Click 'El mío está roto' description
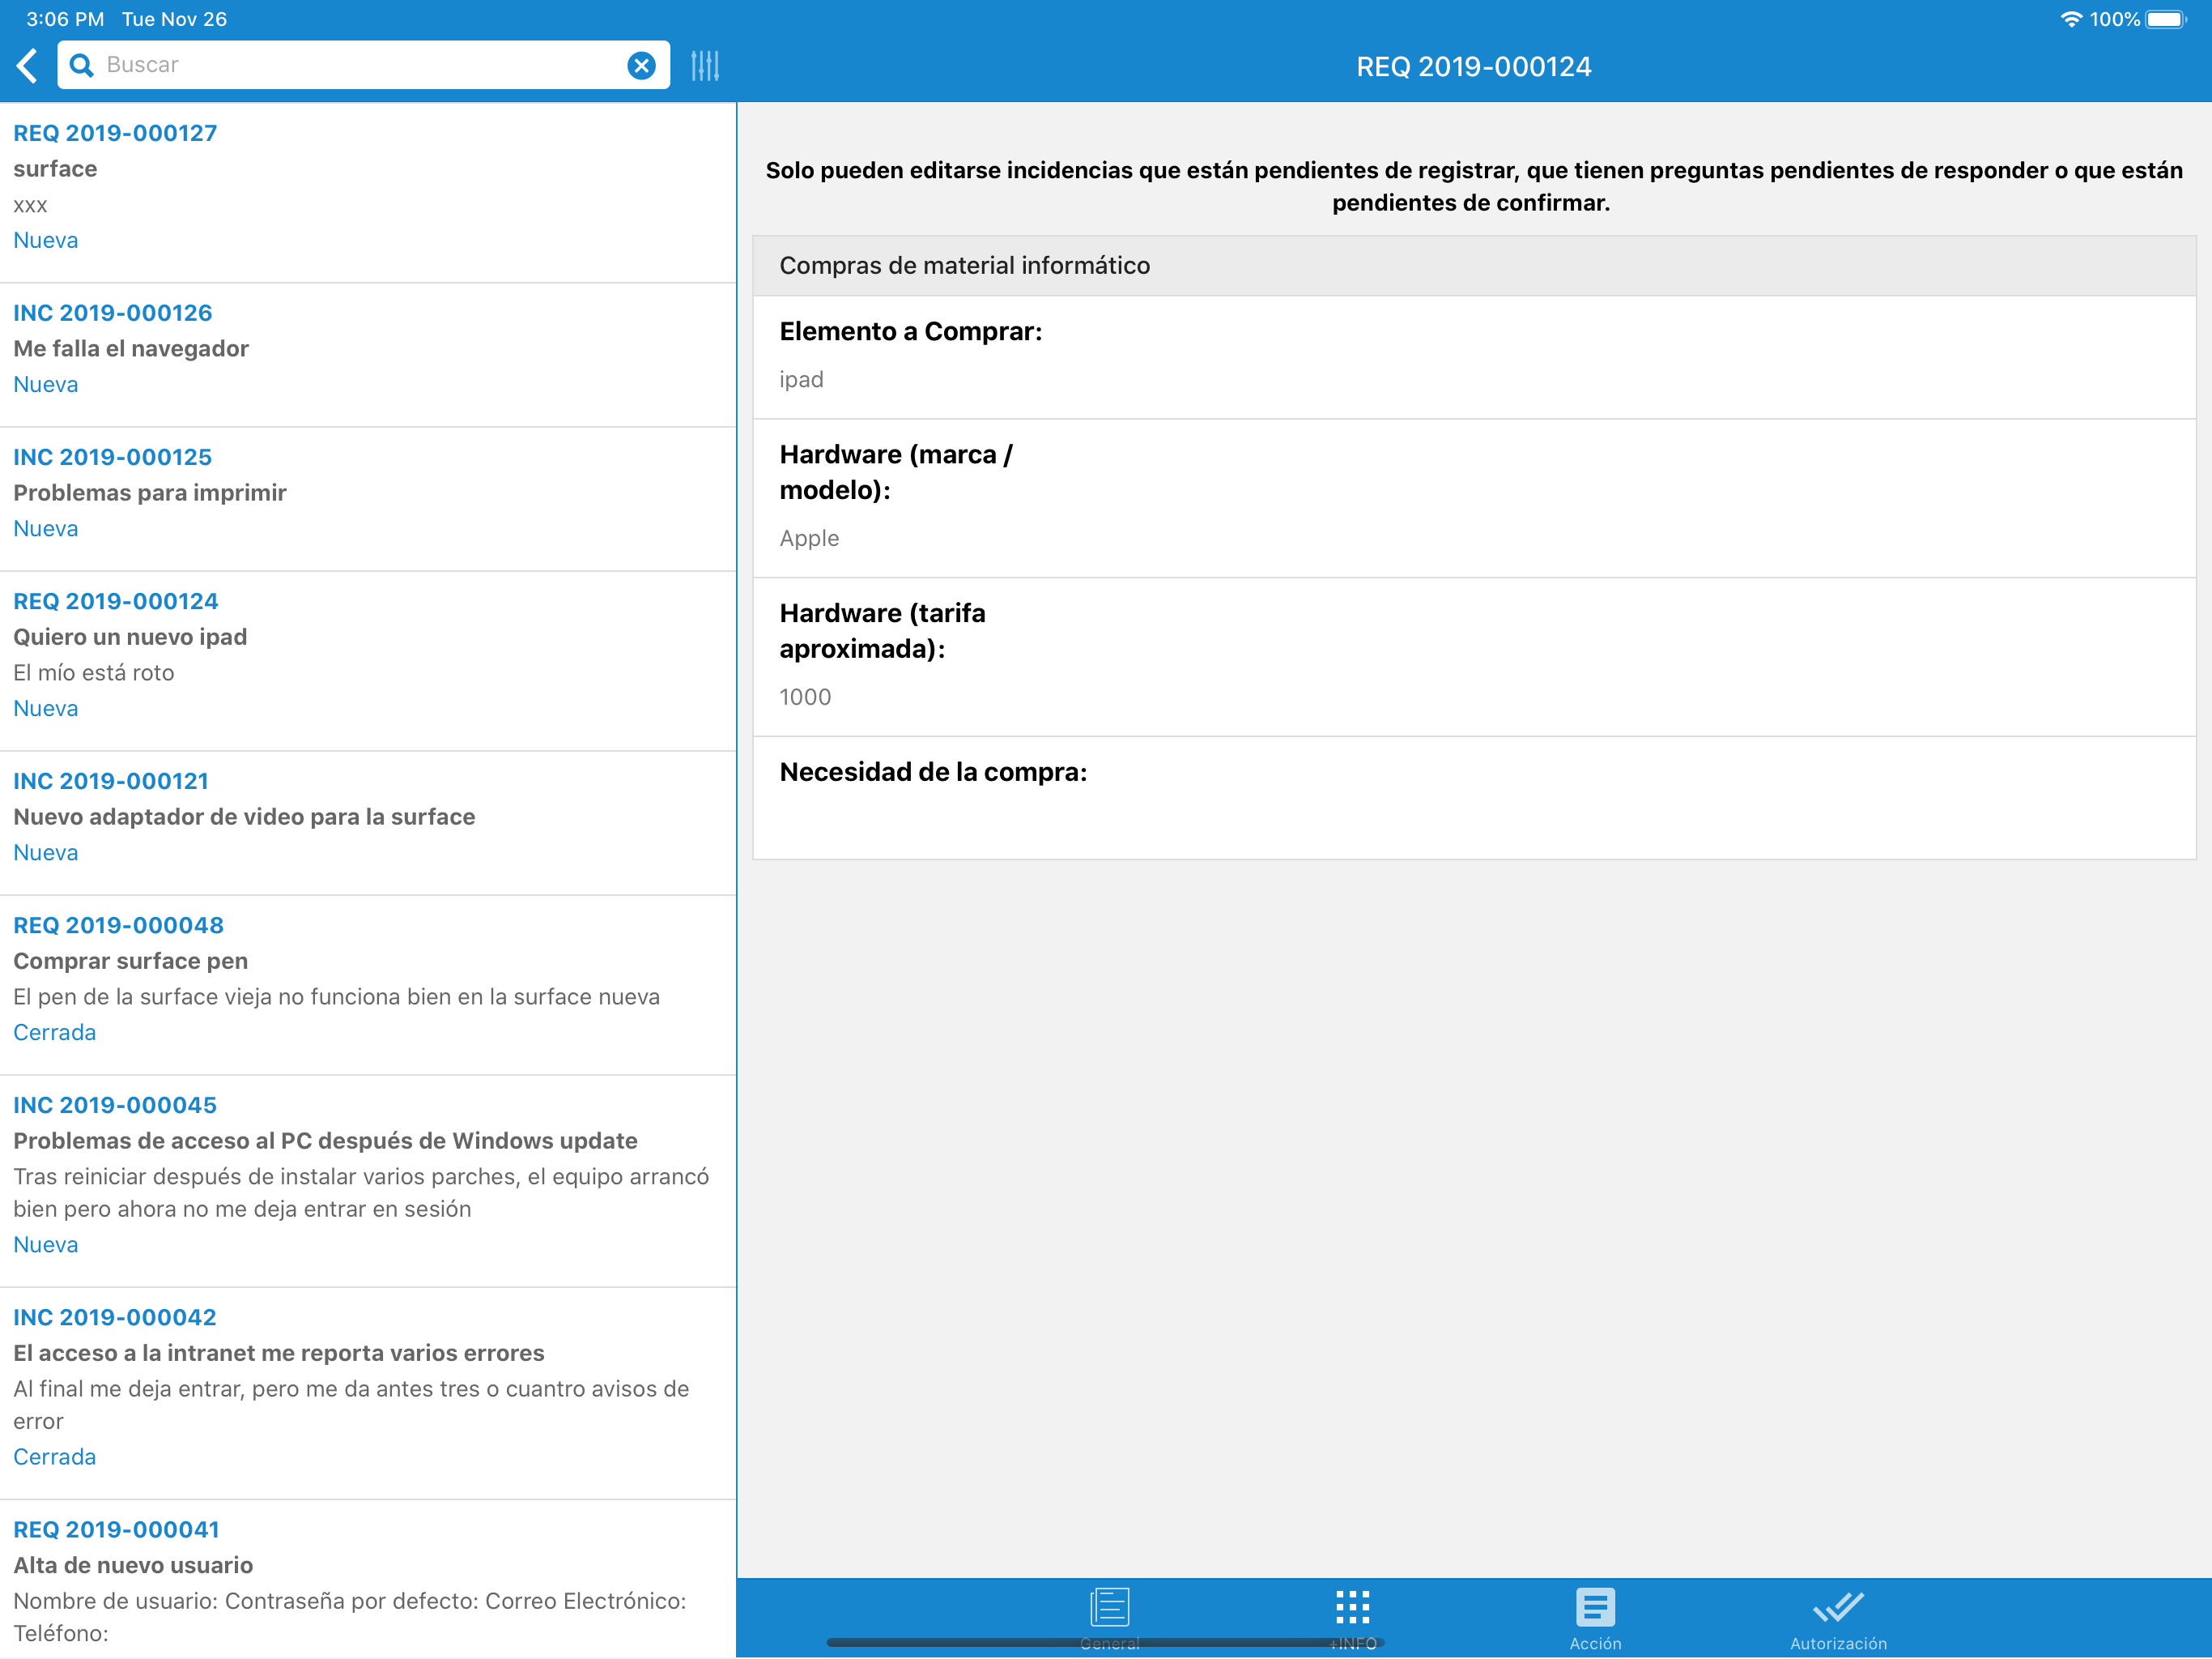Screen dimensions: 2212x1659 (x=94, y=672)
